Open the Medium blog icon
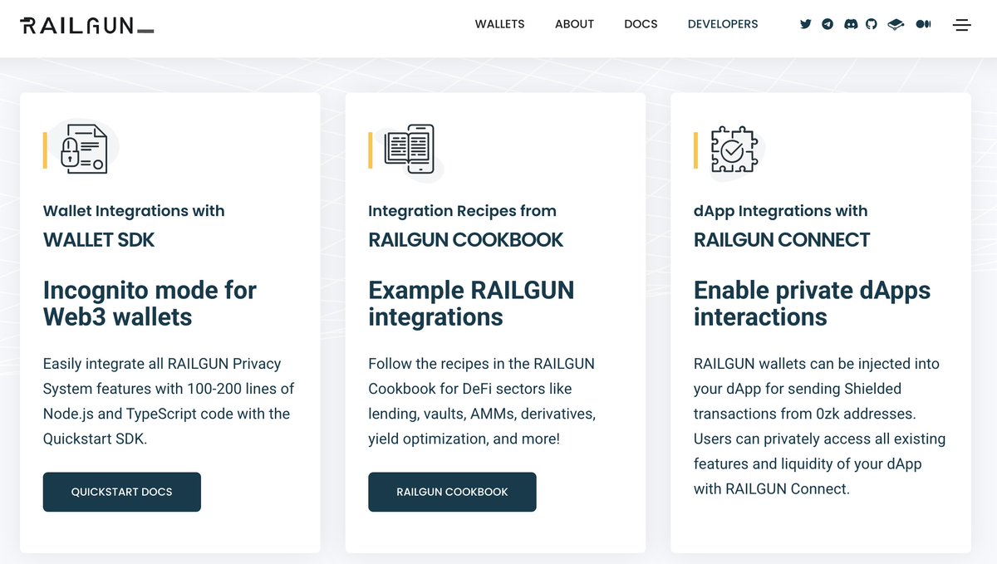 click(923, 24)
